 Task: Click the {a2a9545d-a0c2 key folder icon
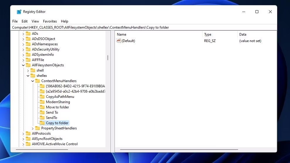point(42,91)
